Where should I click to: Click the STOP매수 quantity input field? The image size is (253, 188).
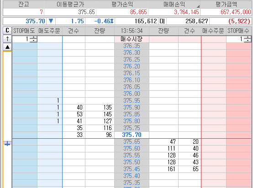pos(235,39)
